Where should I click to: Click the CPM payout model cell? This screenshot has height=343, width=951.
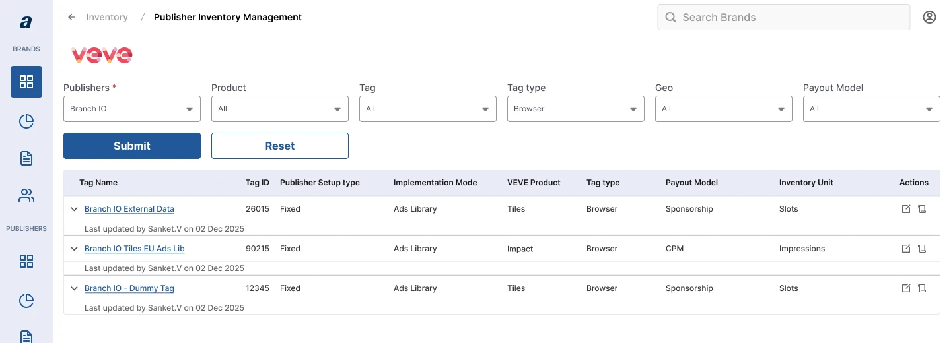pyautogui.click(x=674, y=249)
